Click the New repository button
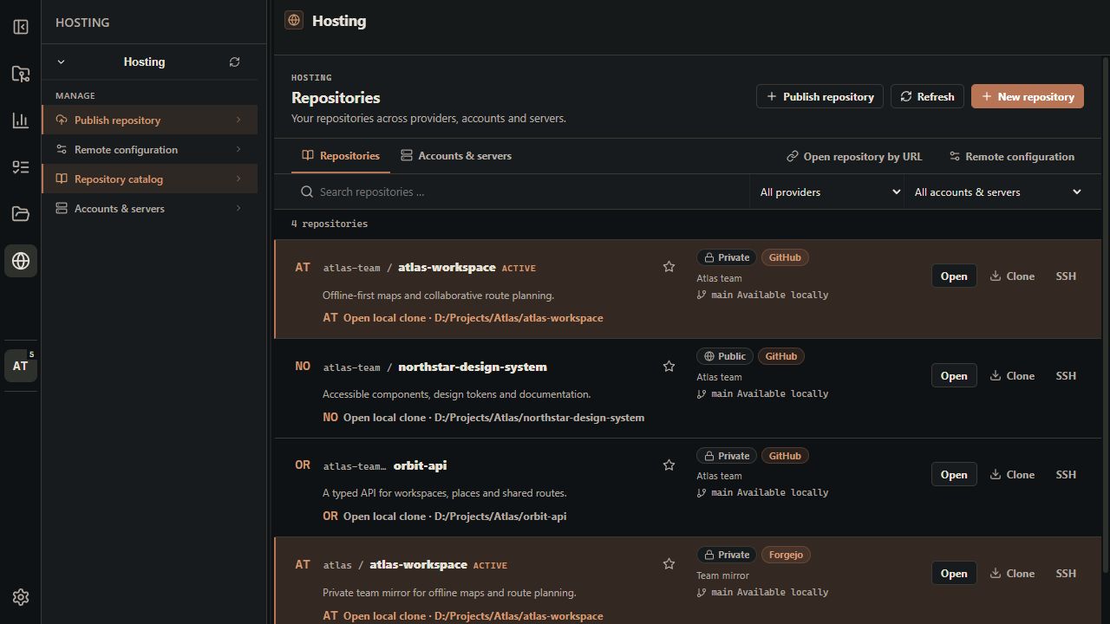 1028,96
